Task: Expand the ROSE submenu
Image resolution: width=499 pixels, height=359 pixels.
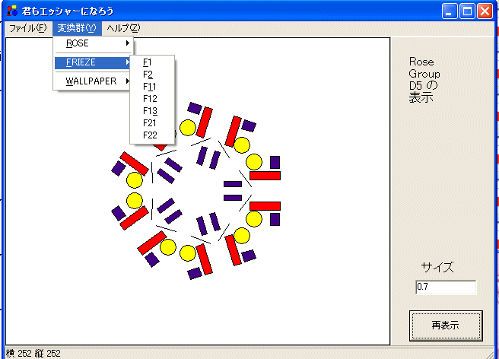Action: [x=93, y=43]
